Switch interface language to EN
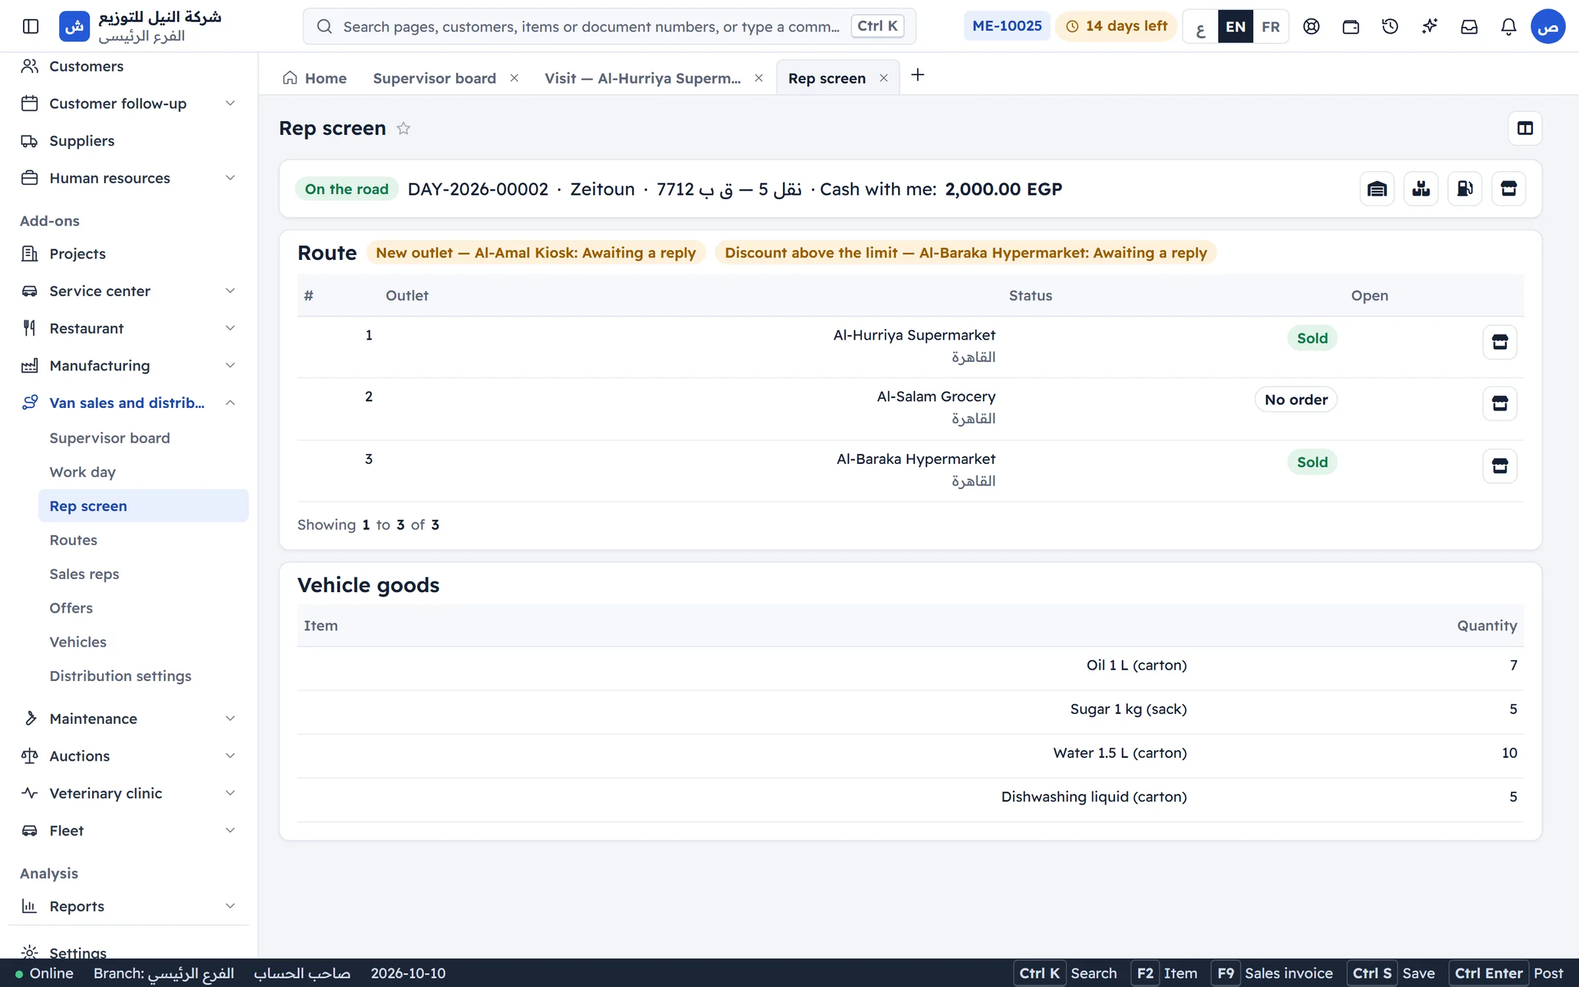This screenshot has height=987, width=1579. tap(1236, 26)
